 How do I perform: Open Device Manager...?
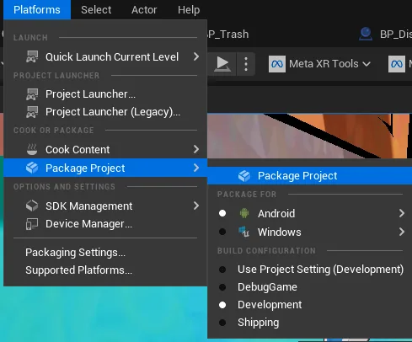tap(105, 224)
